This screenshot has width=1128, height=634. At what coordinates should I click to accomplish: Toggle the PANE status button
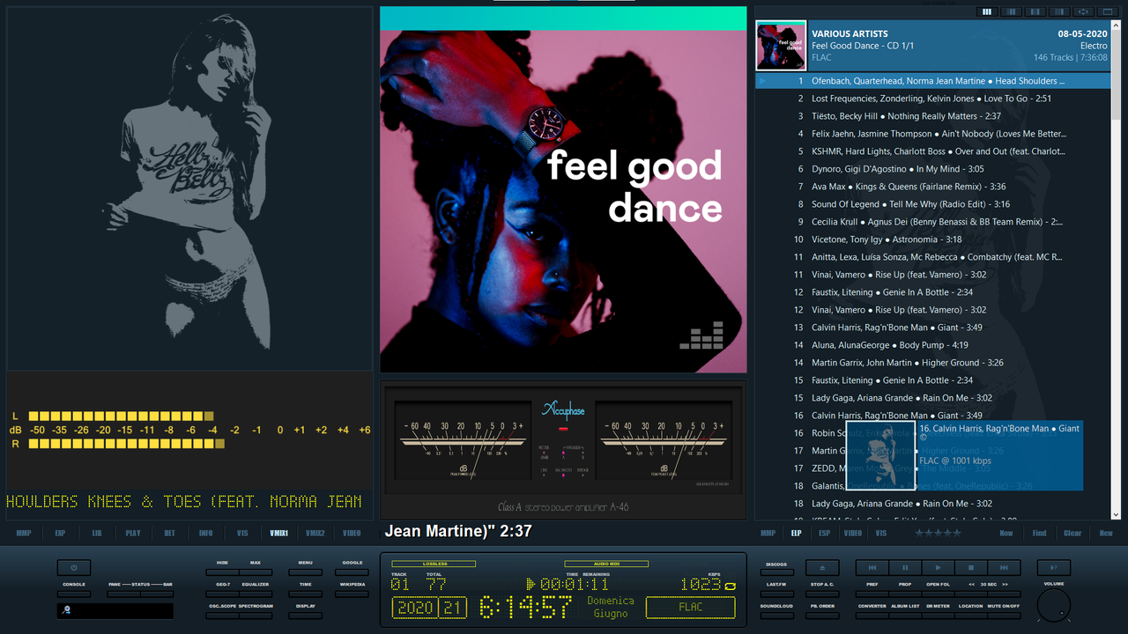123,594
